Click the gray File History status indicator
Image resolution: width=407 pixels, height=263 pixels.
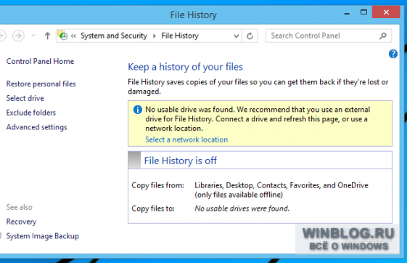pyautogui.click(x=134, y=160)
